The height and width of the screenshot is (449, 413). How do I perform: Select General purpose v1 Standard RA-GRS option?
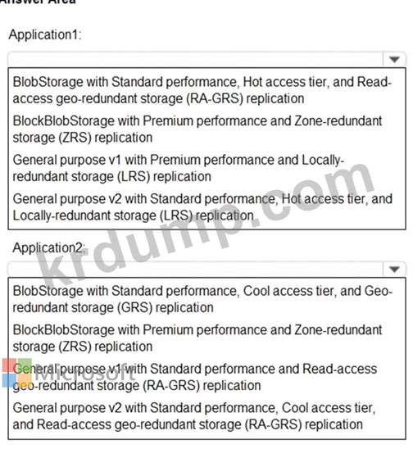[195, 377]
